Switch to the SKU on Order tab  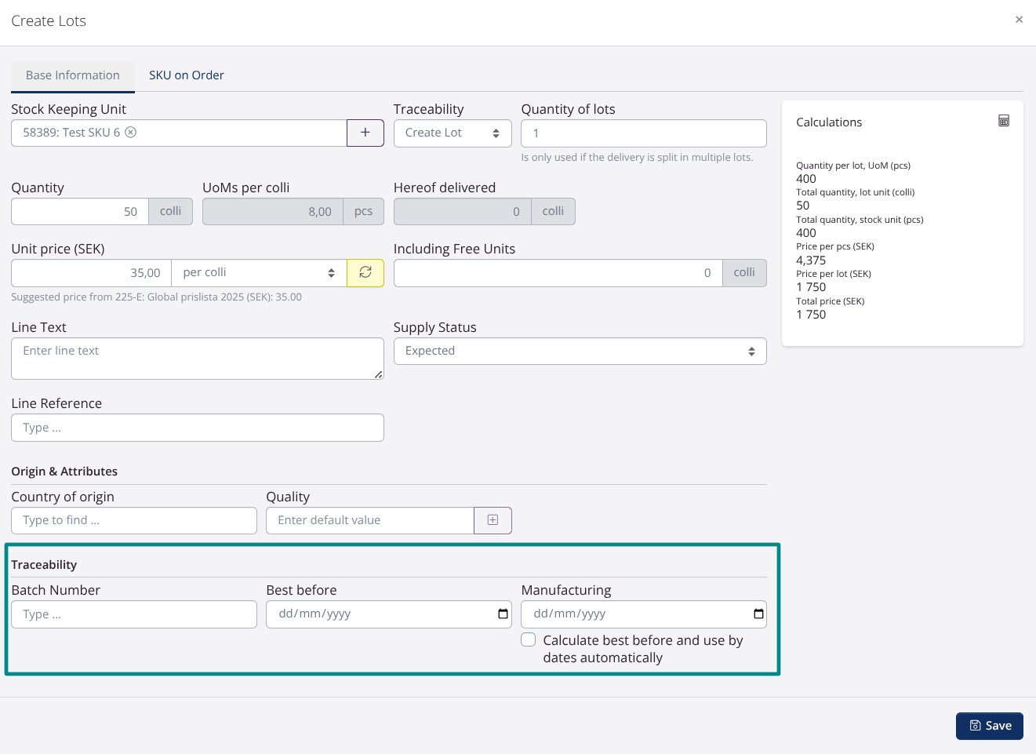(x=186, y=75)
